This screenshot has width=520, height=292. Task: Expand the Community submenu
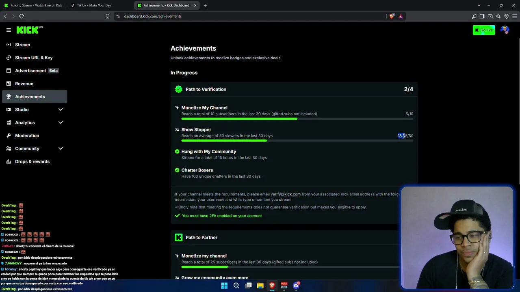point(61,148)
